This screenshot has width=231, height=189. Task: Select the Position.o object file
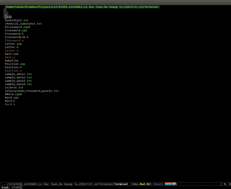point(13,71)
